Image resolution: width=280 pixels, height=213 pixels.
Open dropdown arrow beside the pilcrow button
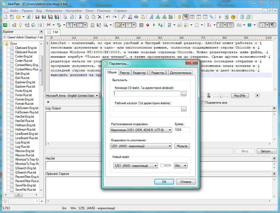click(x=75, y=25)
